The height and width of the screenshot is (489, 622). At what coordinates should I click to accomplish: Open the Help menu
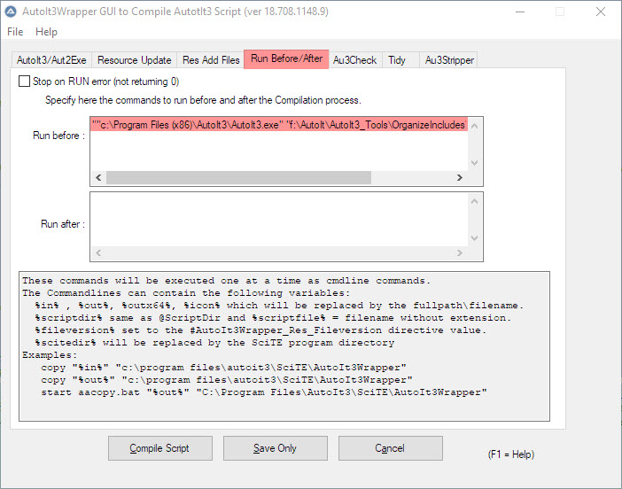[x=46, y=32]
